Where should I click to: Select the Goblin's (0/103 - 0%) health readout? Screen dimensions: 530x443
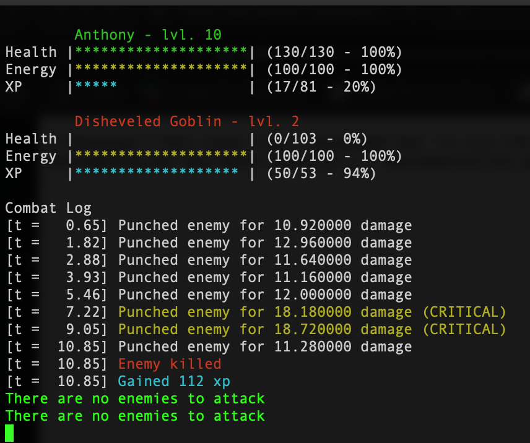[x=317, y=139]
